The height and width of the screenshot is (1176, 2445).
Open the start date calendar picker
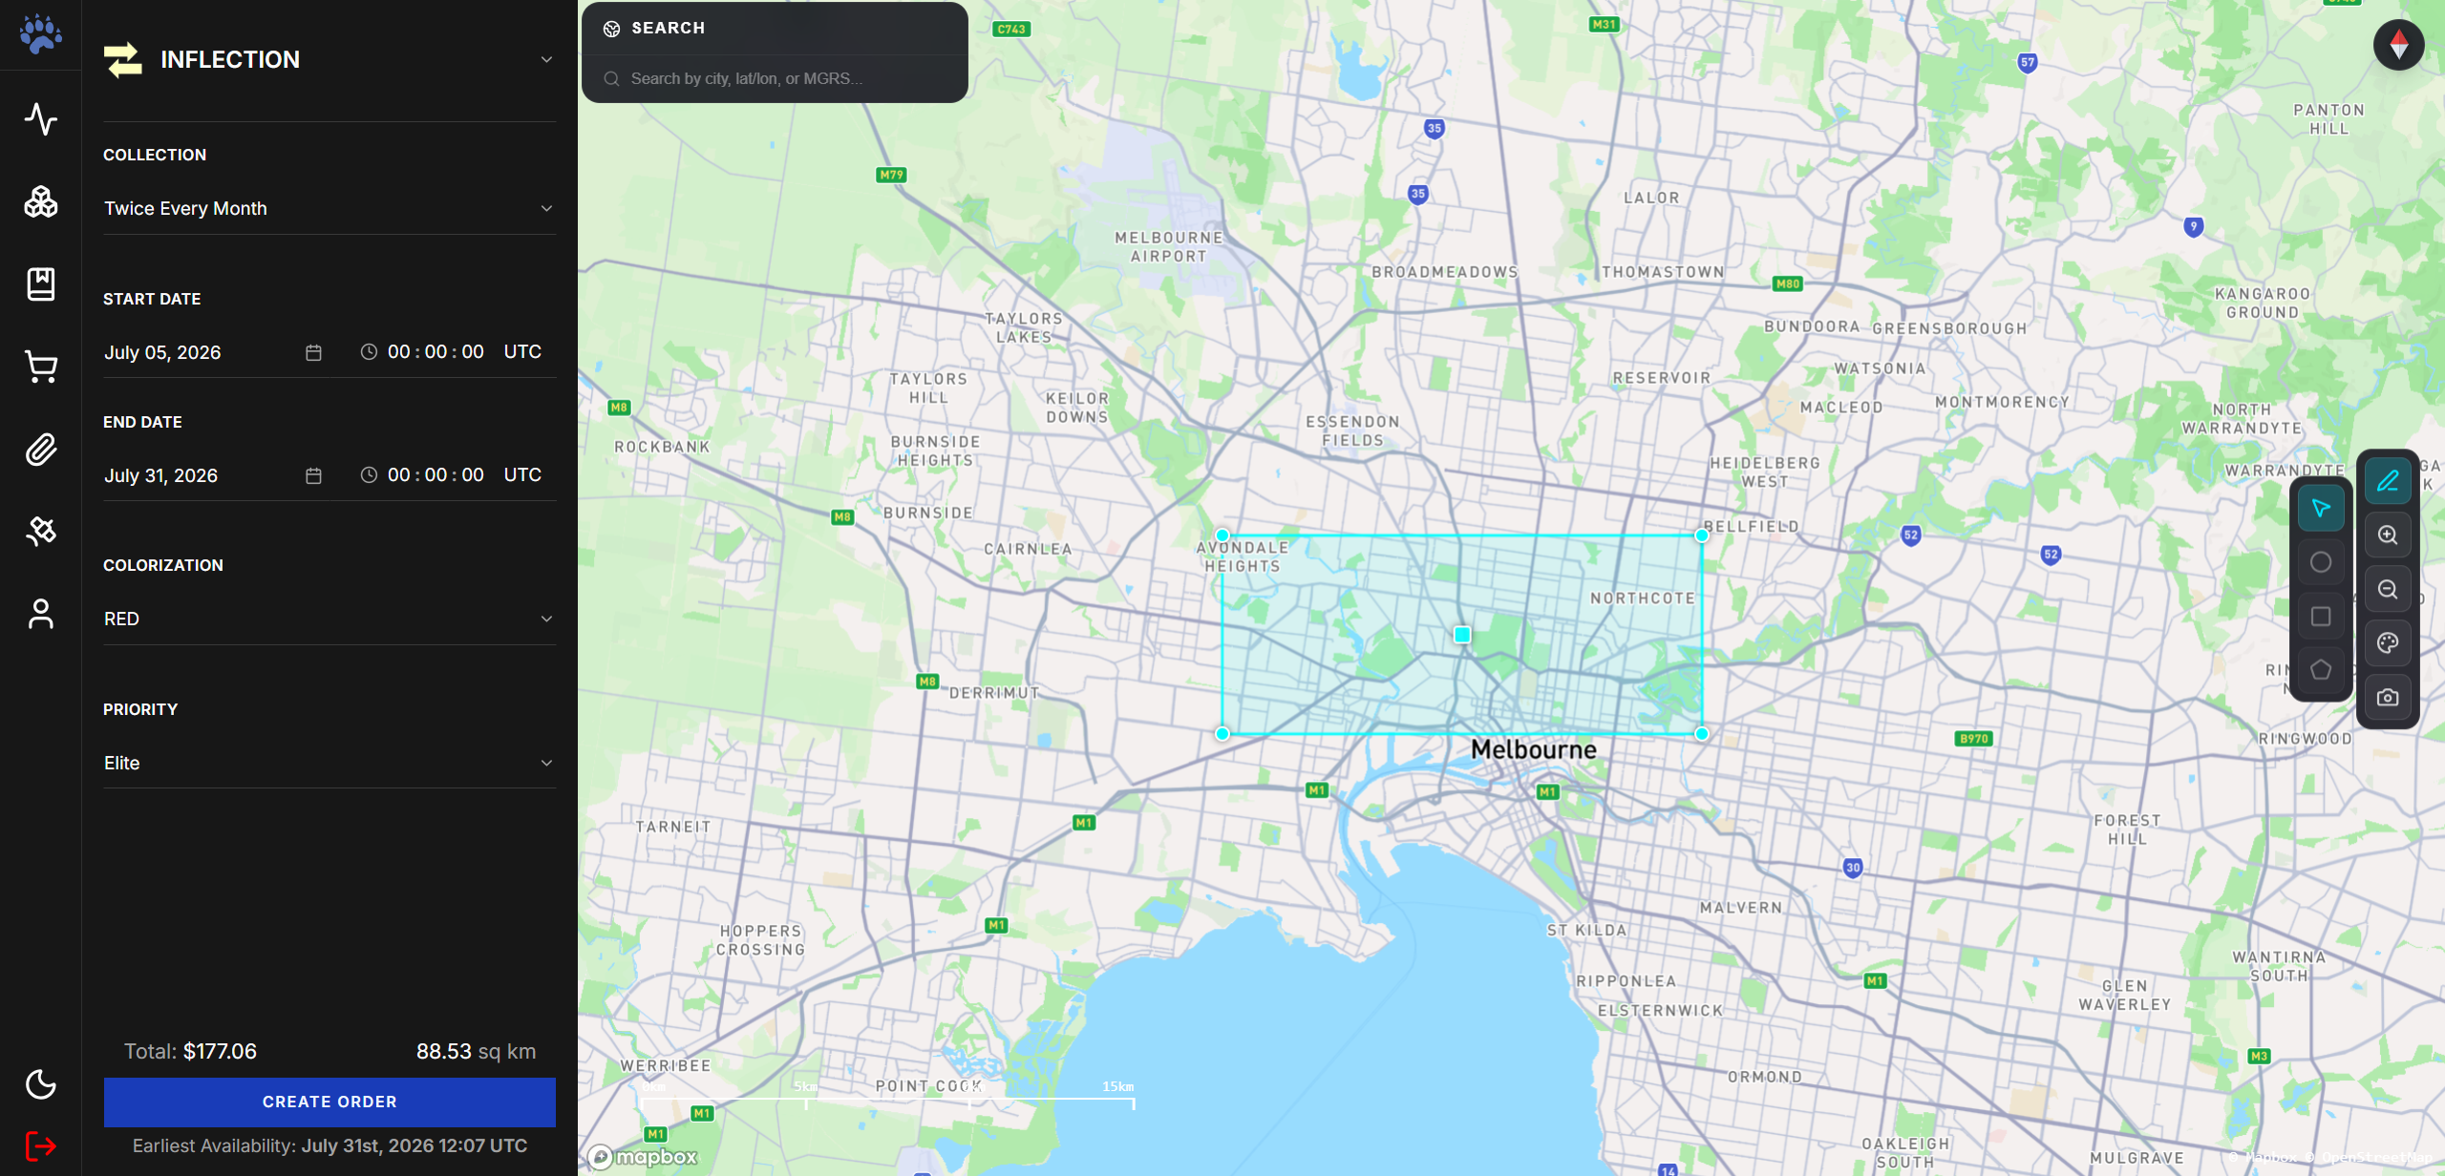point(313,352)
